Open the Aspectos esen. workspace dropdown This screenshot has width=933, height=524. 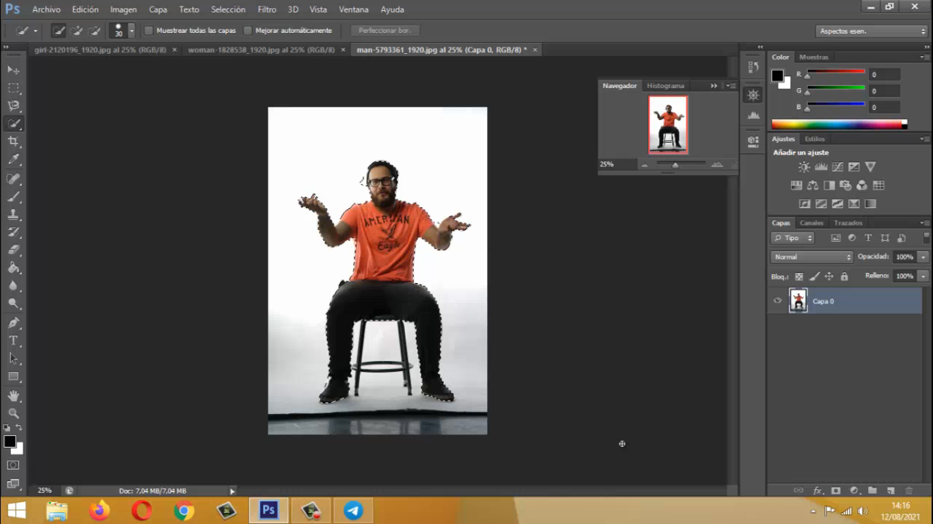872,31
